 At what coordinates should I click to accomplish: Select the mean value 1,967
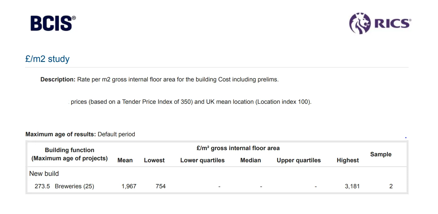tap(129, 186)
